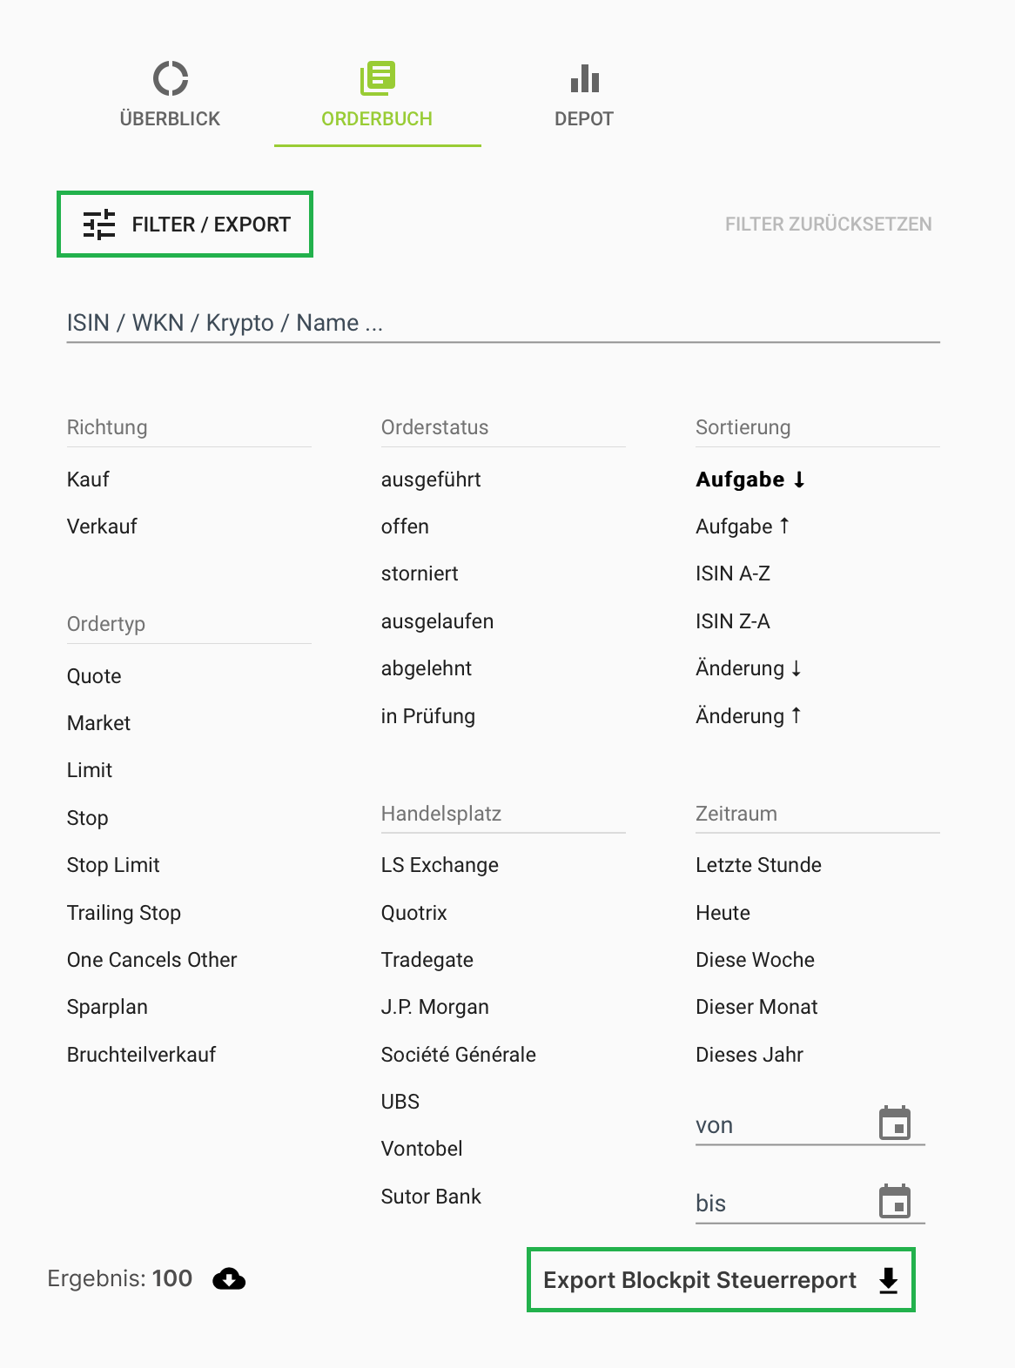This screenshot has width=1015, height=1368.
Task: Switch to the DEPOT tab
Action: [584, 118]
